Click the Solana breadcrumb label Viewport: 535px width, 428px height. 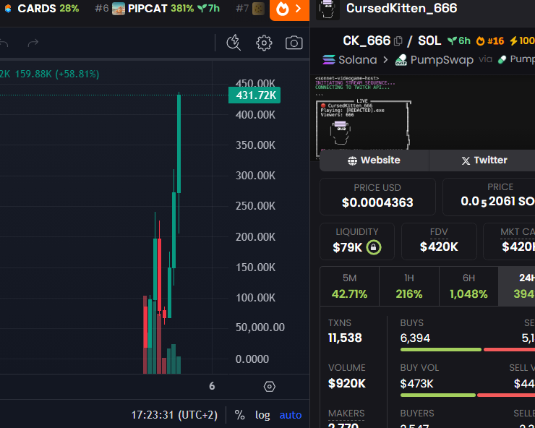pyautogui.click(x=358, y=60)
